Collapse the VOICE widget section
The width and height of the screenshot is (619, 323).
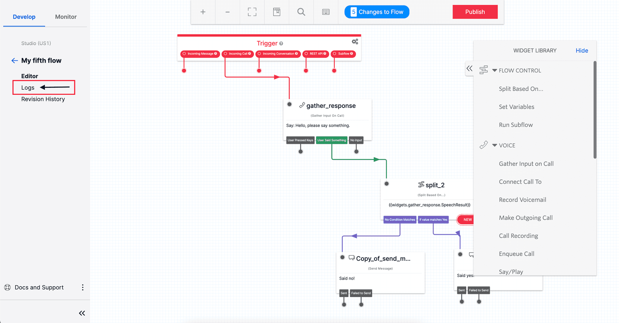click(494, 145)
